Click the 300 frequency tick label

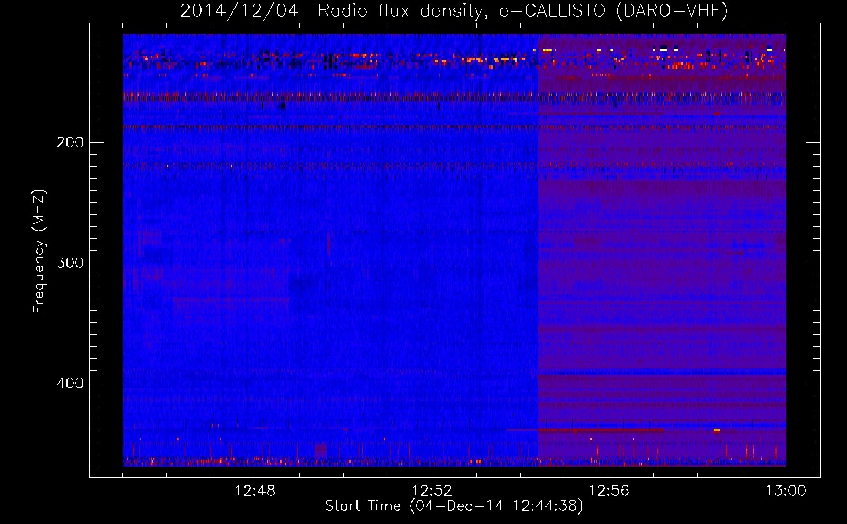click(x=70, y=263)
